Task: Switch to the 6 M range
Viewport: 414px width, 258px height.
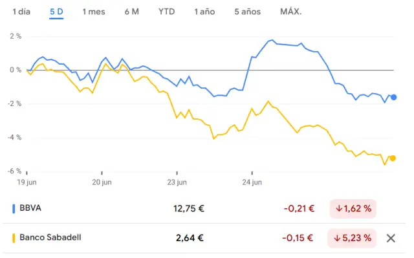Action: click(132, 12)
